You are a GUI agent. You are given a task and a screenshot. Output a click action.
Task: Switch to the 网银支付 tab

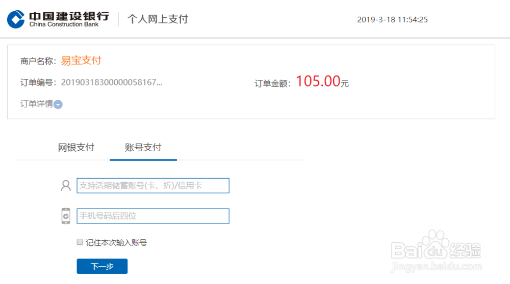76,148
